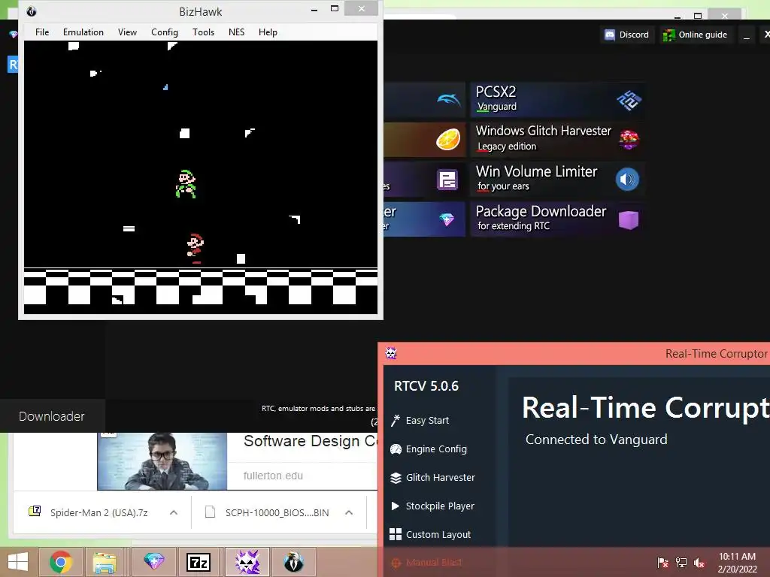Open the Software Design article title

point(311,441)
